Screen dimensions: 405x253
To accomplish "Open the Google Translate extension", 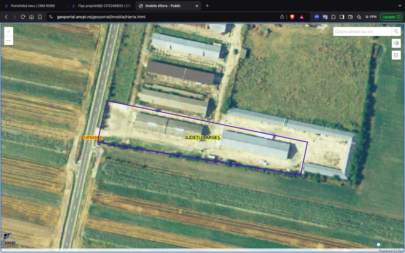I will (x=325, y=17).
